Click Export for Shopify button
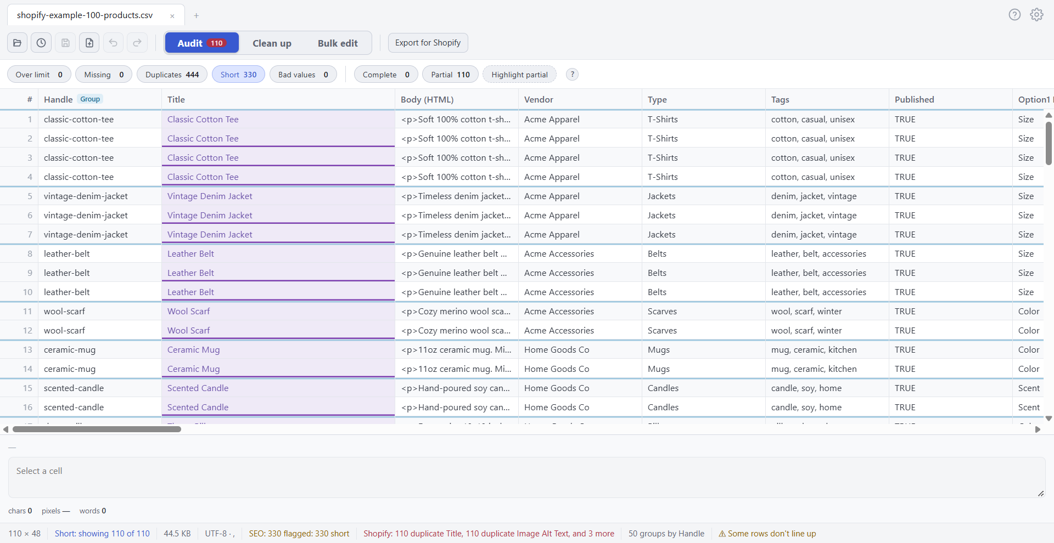This screenshot has height=543, width=1054. [428, 43]
